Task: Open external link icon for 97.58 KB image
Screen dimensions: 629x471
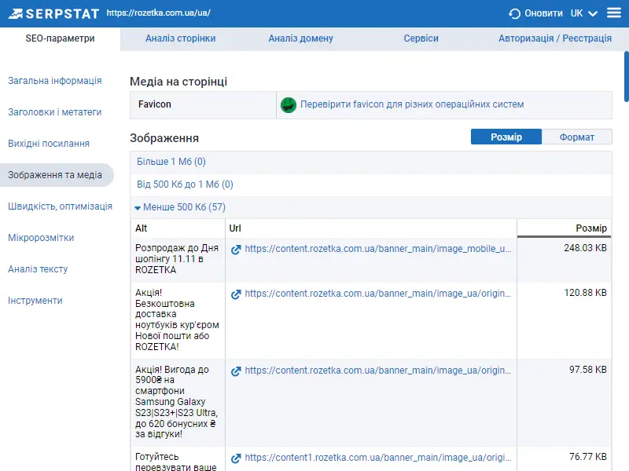Action: (x=236, y=371)
